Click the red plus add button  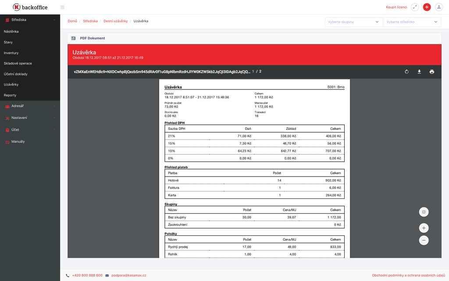tap(427, 7)
